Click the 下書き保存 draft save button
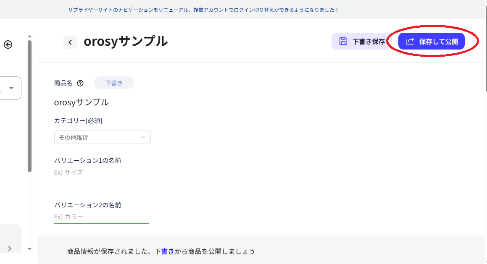This screenshot has width=487, height=264. pos(362,41)
